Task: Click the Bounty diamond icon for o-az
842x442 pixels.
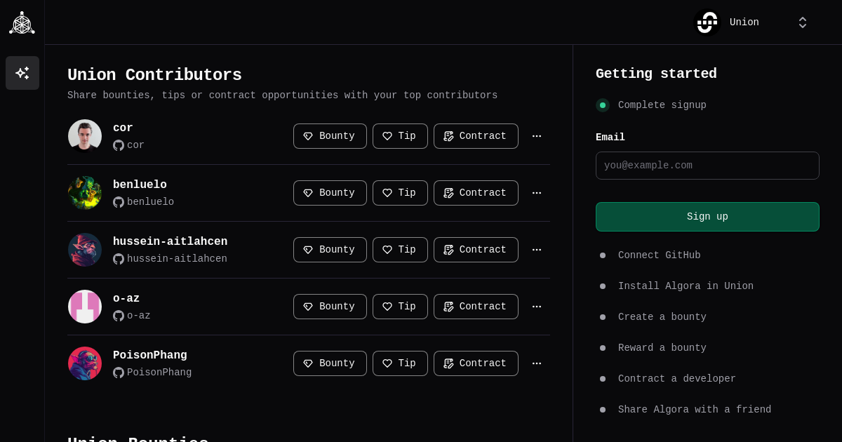Action: pyautogui.click(x=308, y=307)
